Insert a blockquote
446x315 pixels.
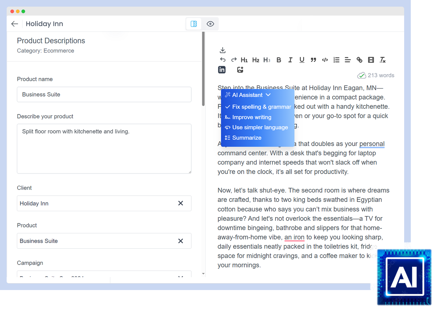click(313, 60)
